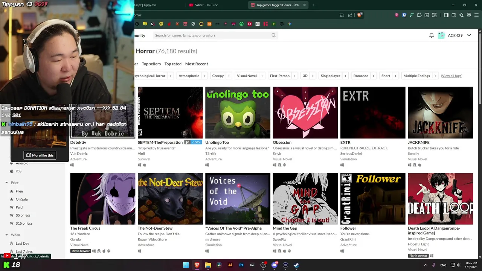This screenshot has width=482, height=271.
Task: Click Windows platform icon under Detektiv
Action: pyautogui.click(x=72, y=165)
